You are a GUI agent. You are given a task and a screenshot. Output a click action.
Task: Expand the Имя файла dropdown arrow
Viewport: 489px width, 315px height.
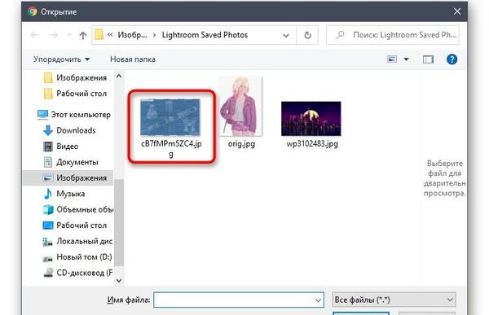[x=318, y=300]
